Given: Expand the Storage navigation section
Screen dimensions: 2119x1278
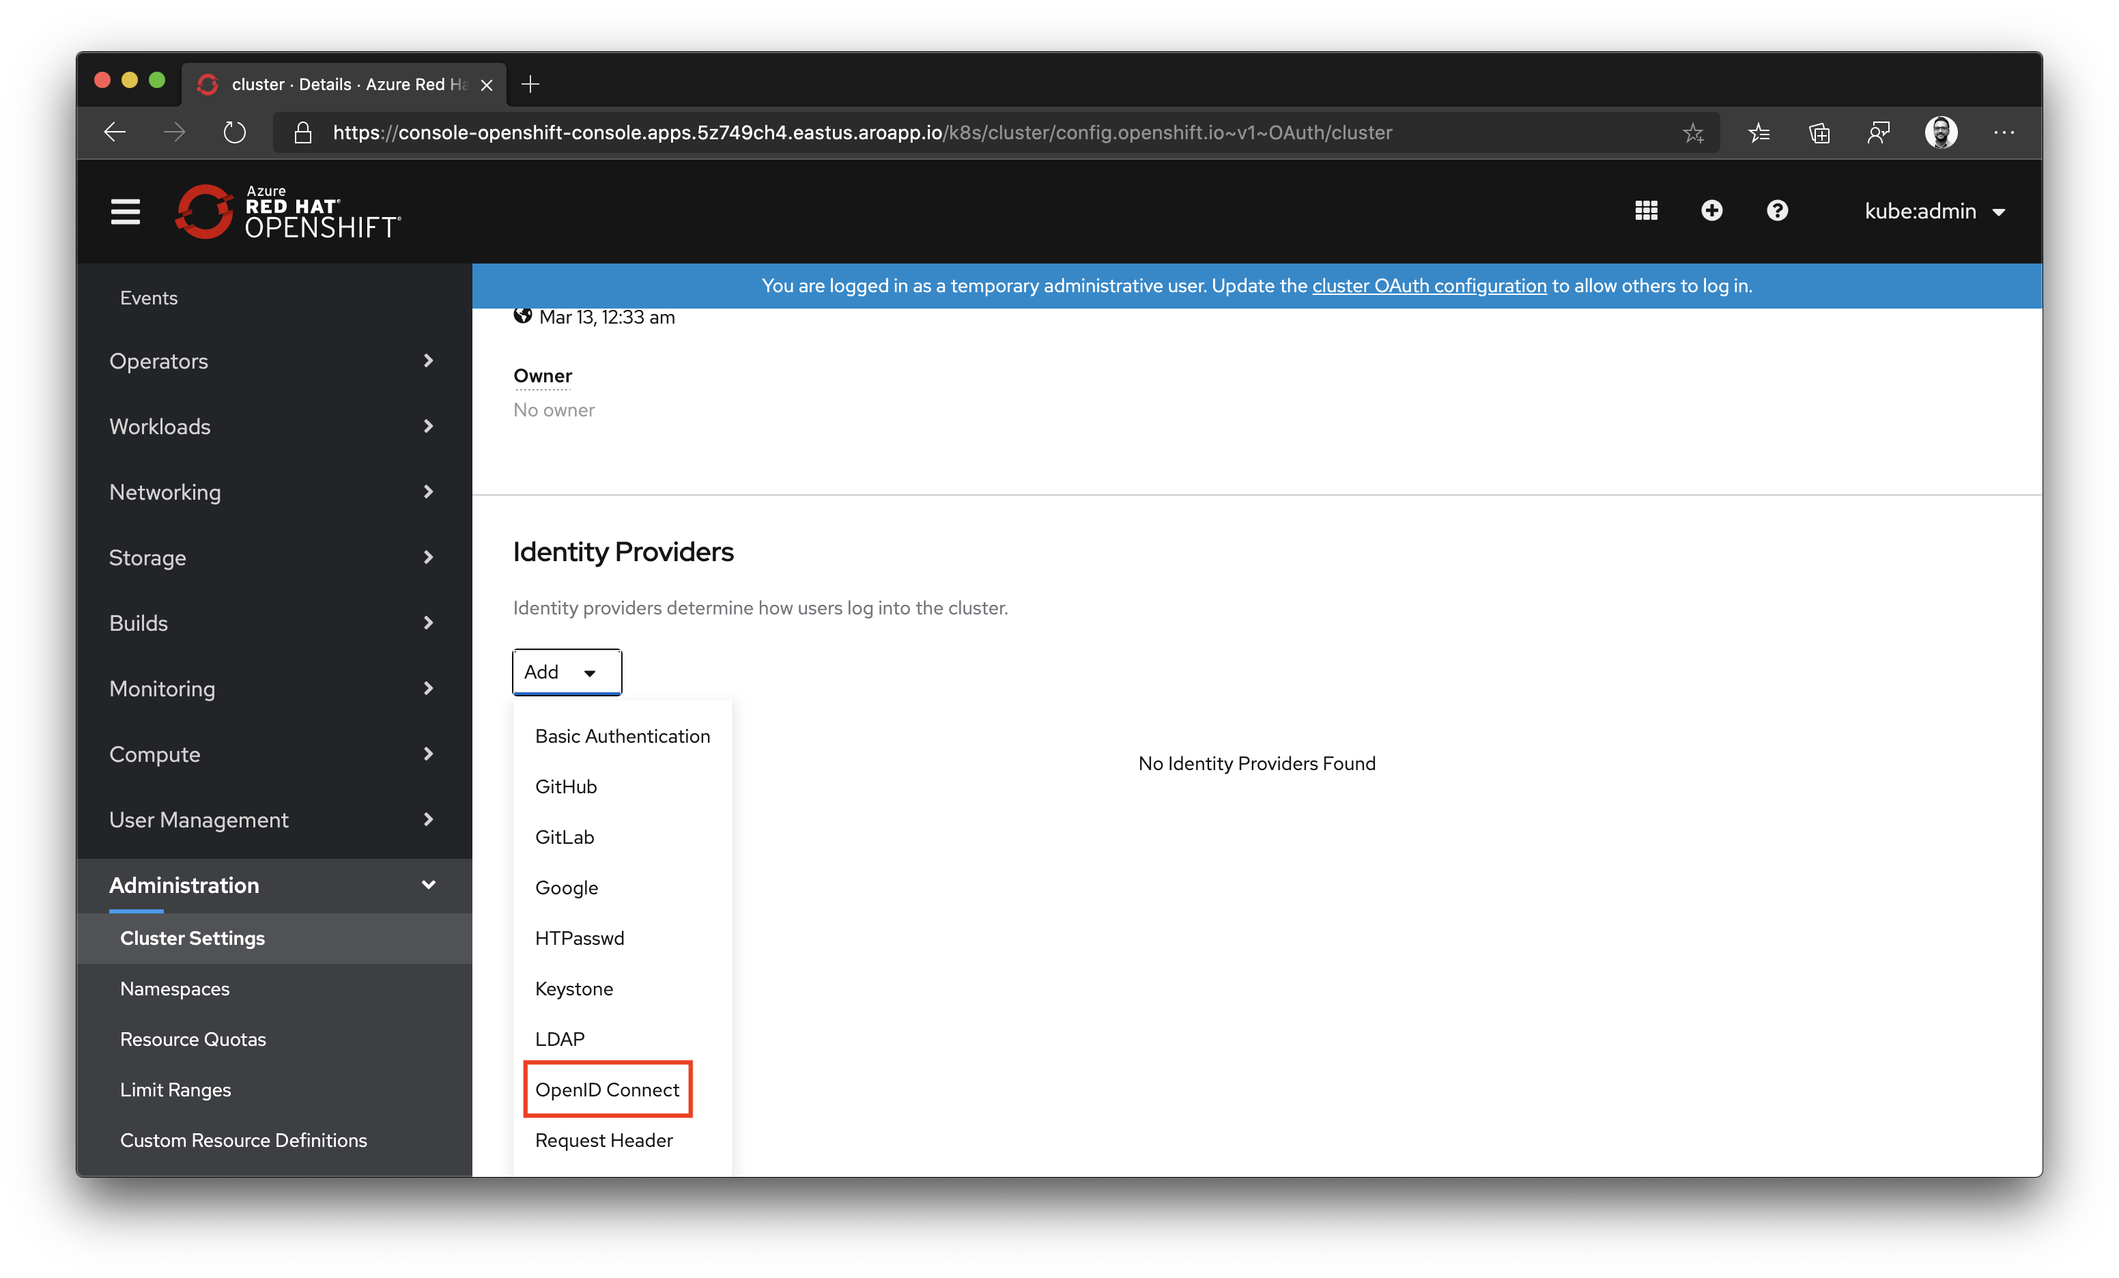Looking at the screenshot, I should point(274,557).
